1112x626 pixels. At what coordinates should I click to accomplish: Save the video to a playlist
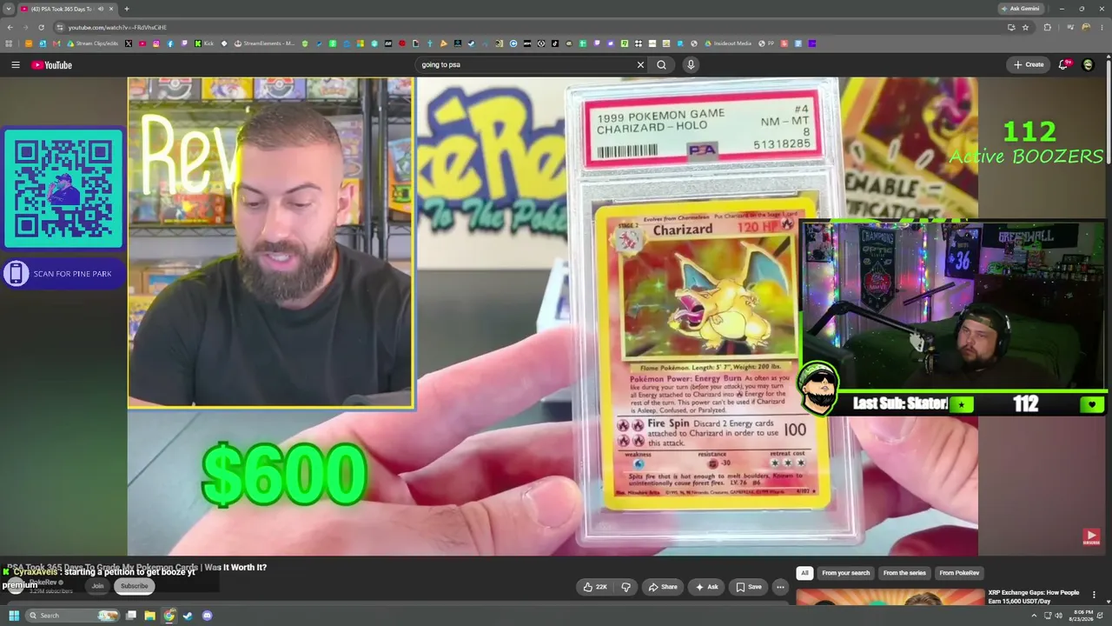pyautogui.click(x=749, y=587)
